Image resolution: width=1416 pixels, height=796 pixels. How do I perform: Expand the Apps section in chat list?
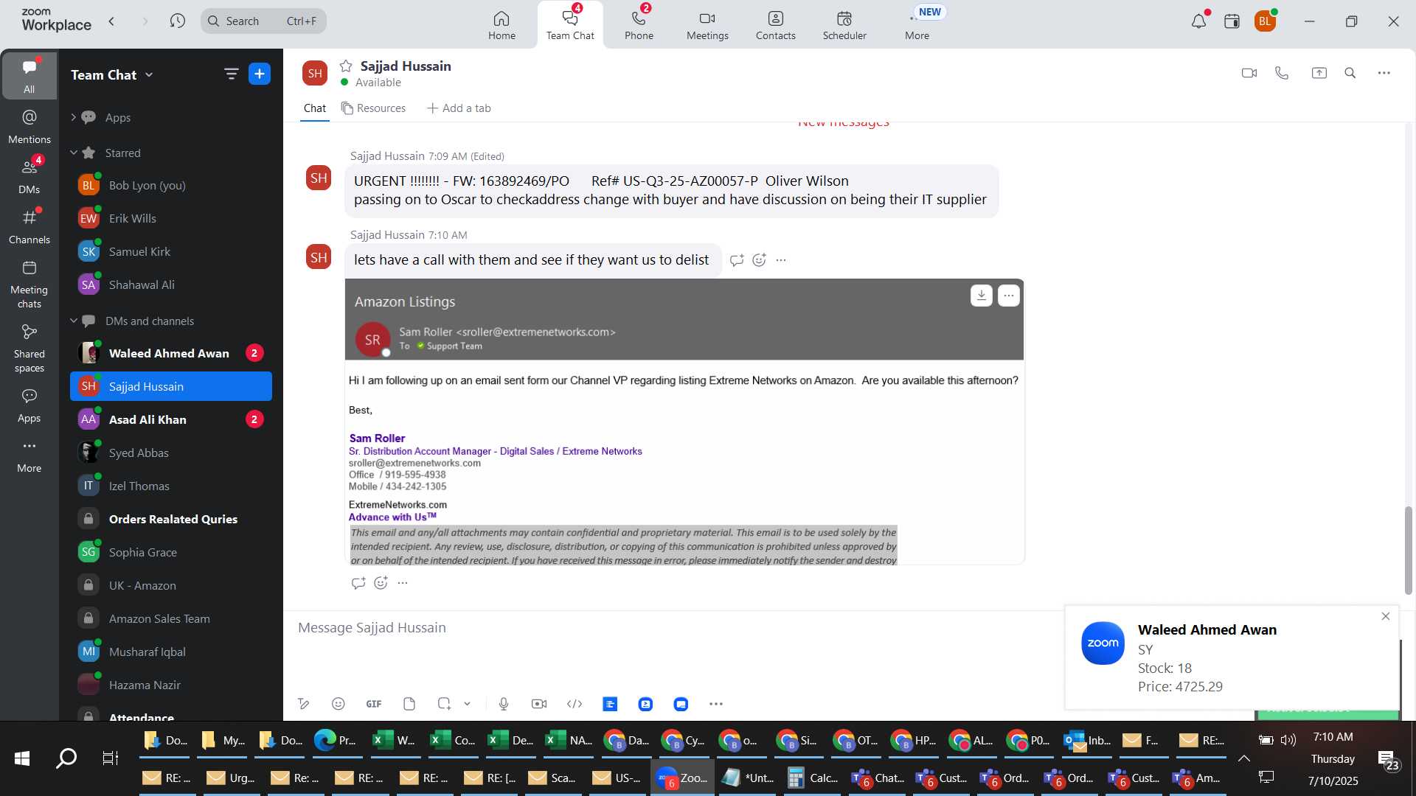73,117
